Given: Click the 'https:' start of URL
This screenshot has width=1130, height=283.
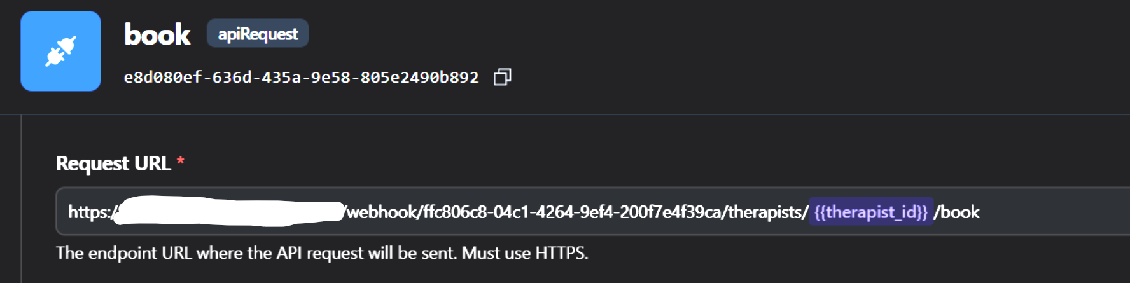Looking at the screenshot, I should 88,212.
